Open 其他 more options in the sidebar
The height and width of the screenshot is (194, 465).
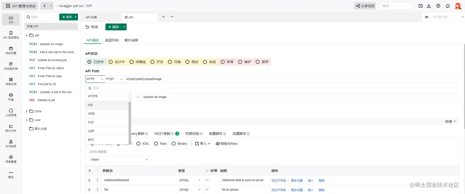(x=11, y=175)
